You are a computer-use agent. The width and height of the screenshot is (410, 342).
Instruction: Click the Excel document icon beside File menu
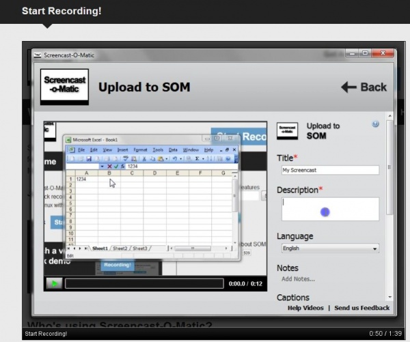(x=71, y=150)
